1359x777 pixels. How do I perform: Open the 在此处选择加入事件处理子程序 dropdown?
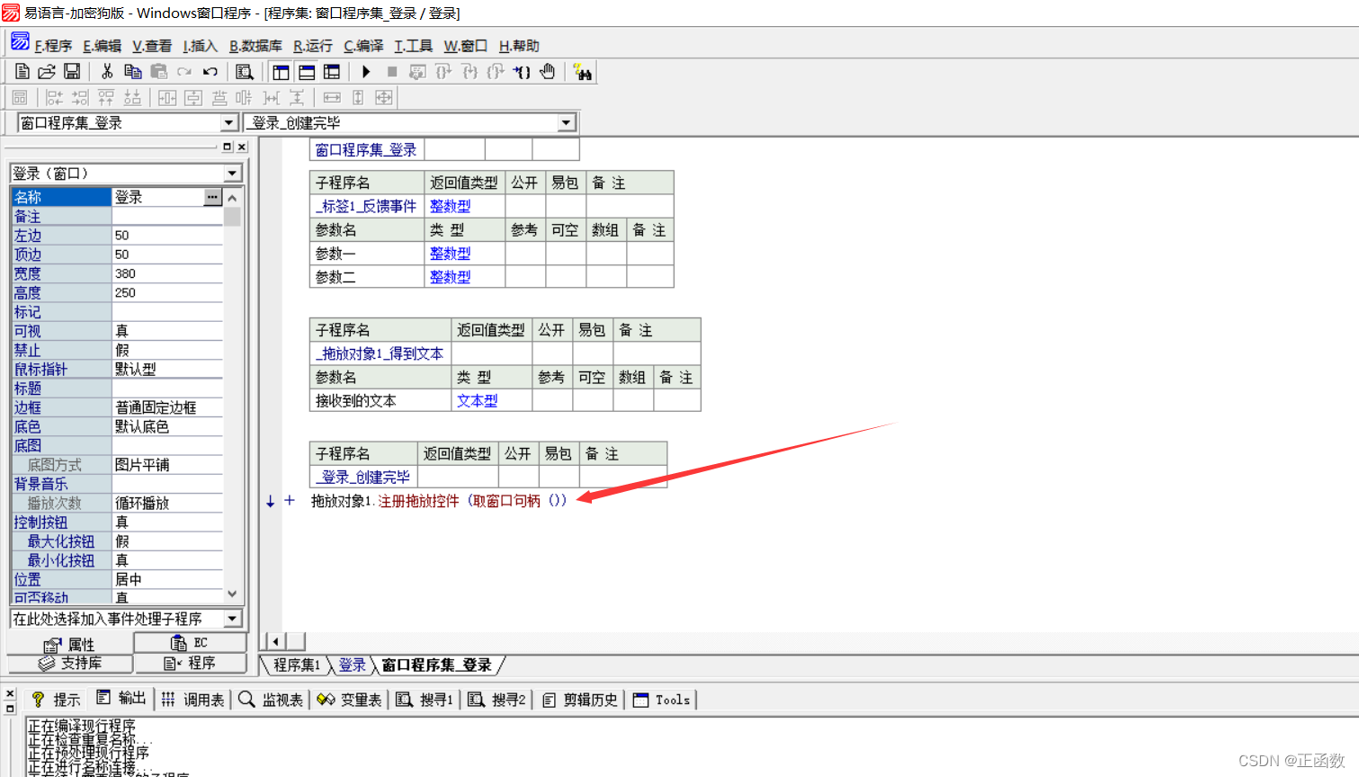(233, 619)
